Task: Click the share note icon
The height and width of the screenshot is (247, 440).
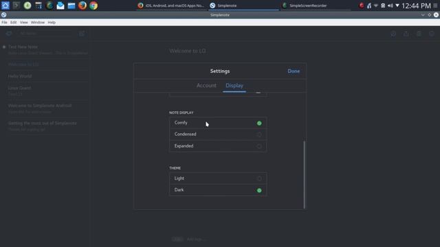Action: pos(406,34)
